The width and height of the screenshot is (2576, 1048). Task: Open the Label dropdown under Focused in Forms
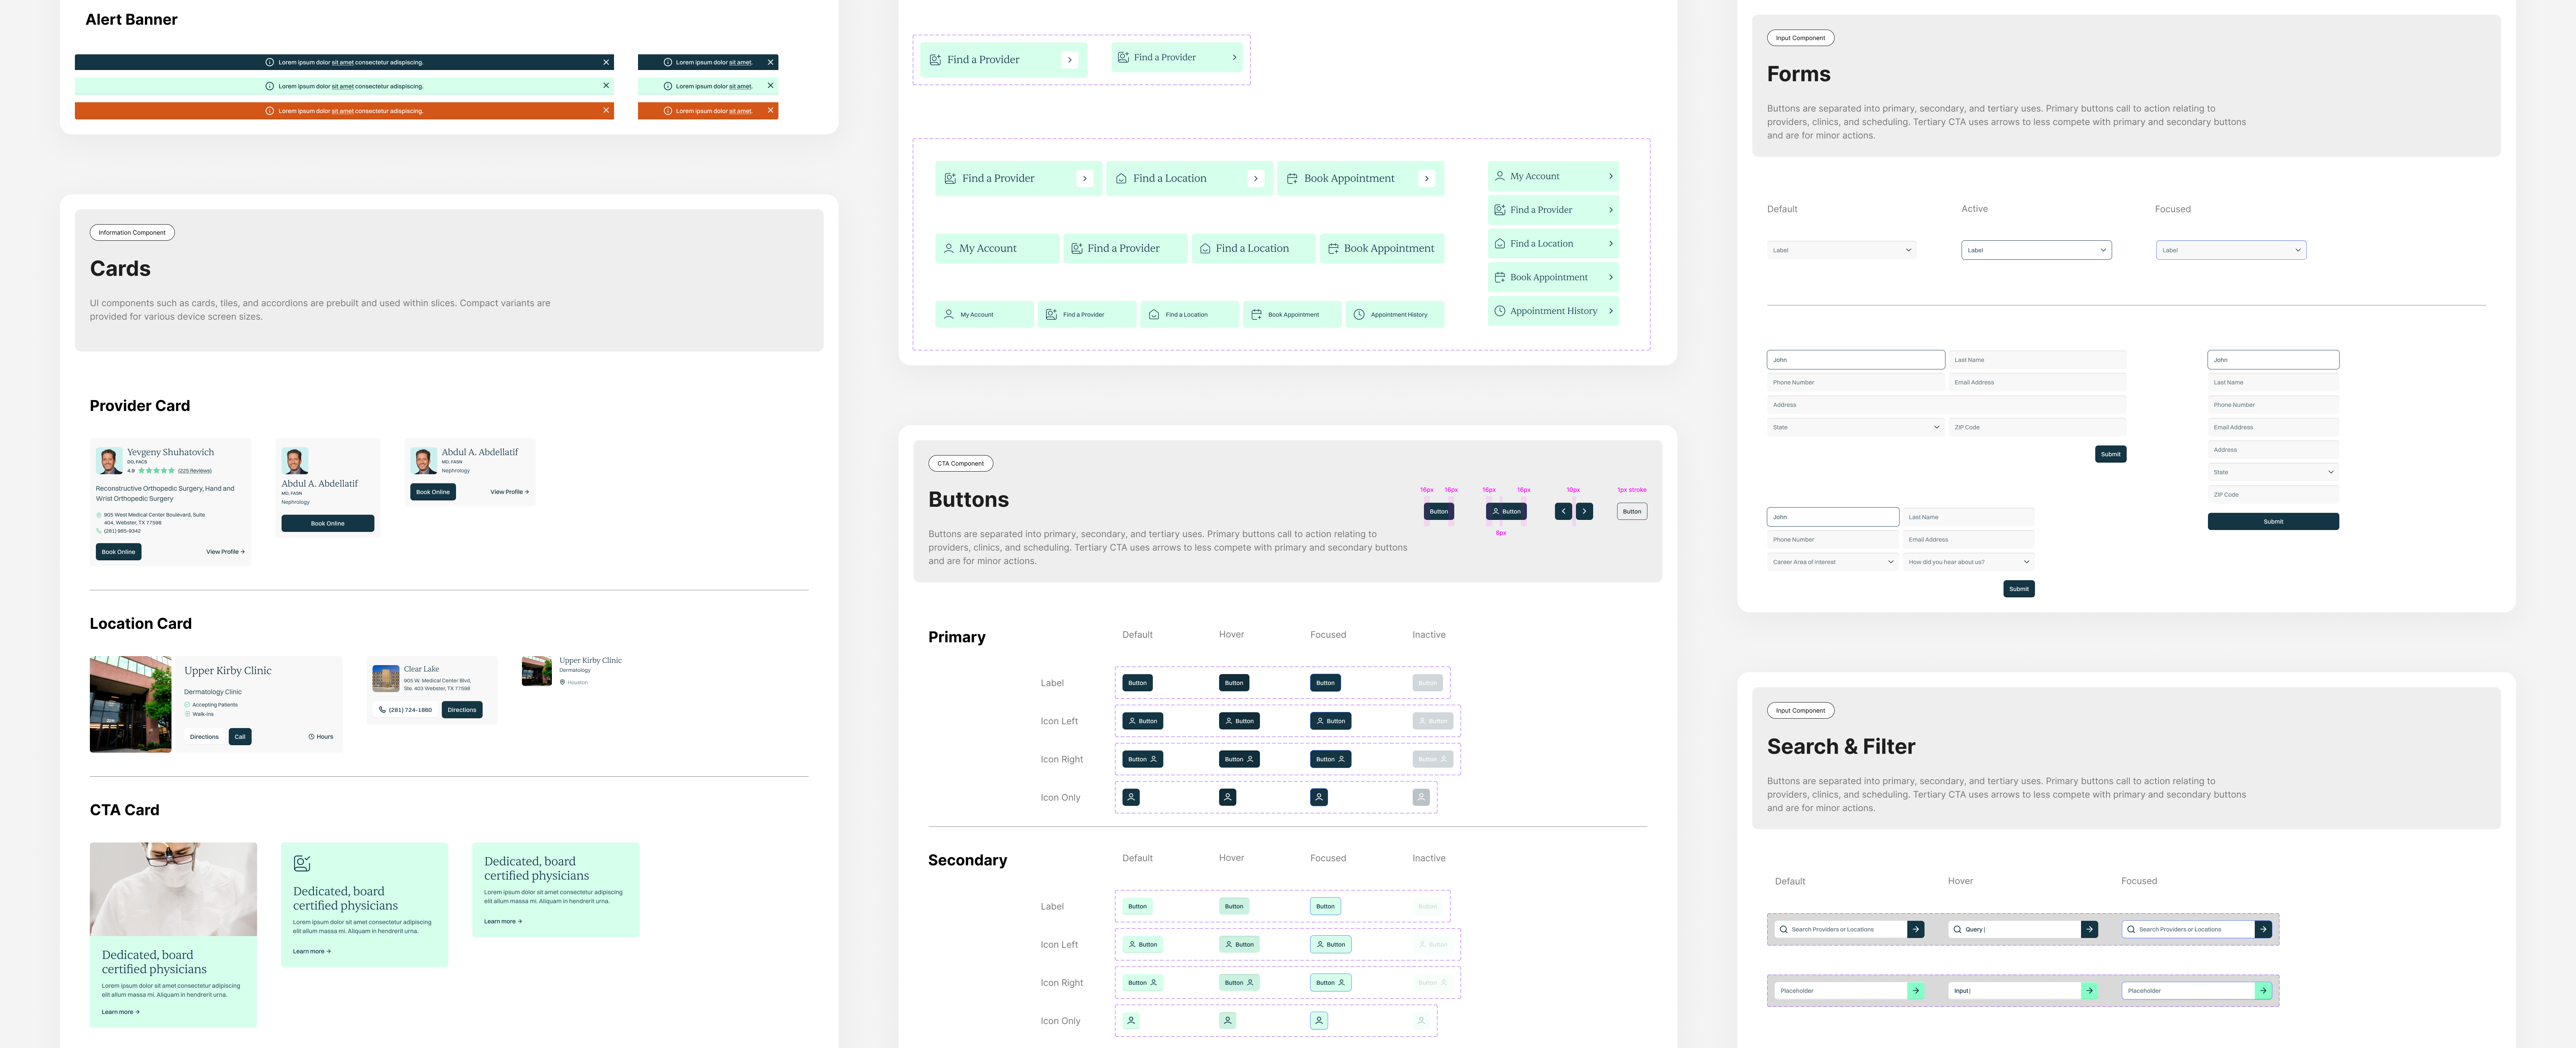pos(2231,250)
